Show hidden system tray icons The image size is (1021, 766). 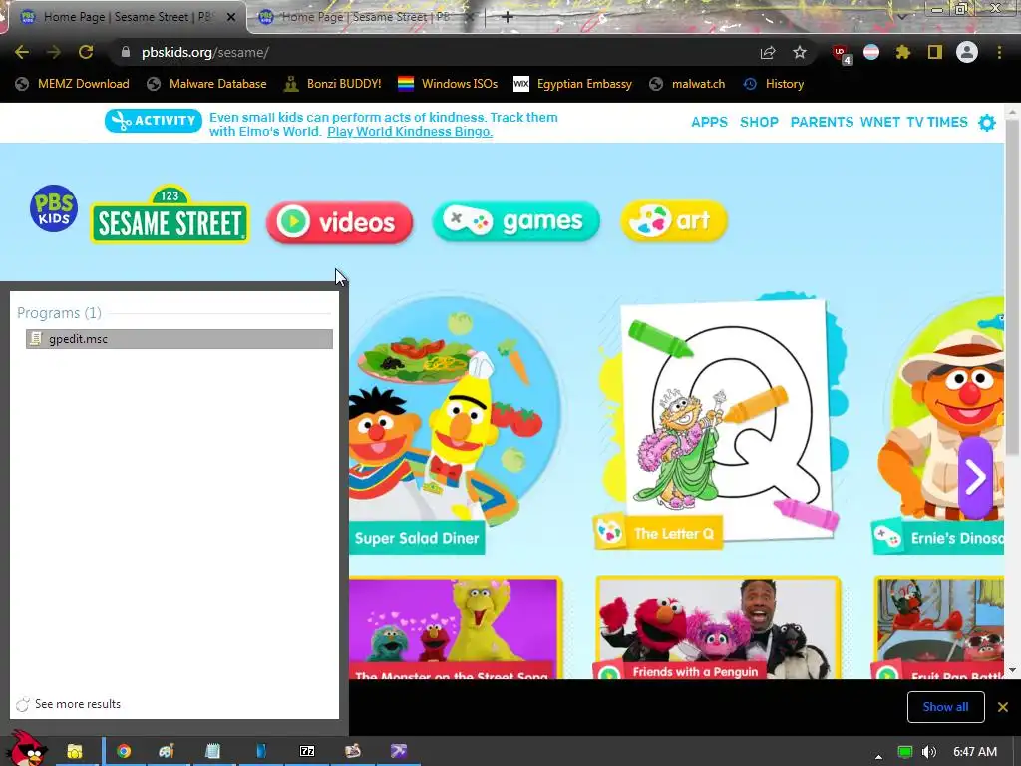pos(879,756)
